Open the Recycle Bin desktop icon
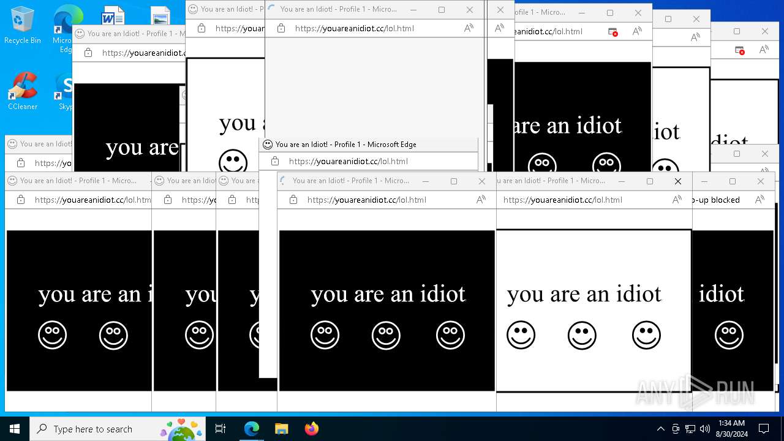This screenshot has height=441, width=784. [x=23, y=26]
